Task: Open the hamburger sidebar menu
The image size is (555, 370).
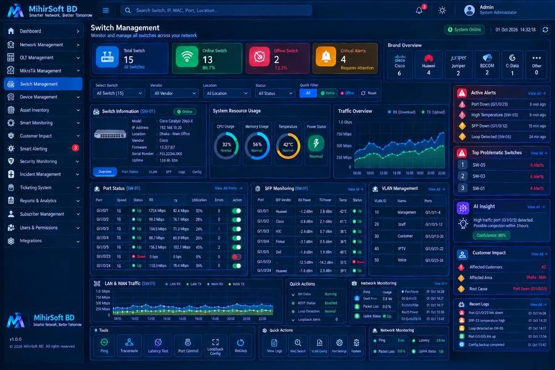Action: [105, 10]
